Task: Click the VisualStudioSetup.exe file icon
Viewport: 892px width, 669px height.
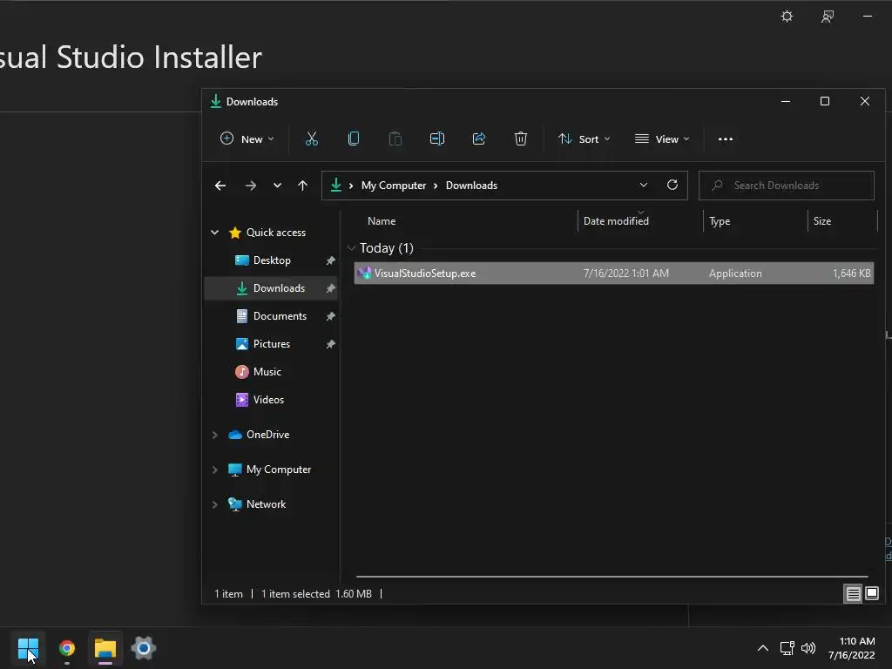Action: (x=364, y=273)
